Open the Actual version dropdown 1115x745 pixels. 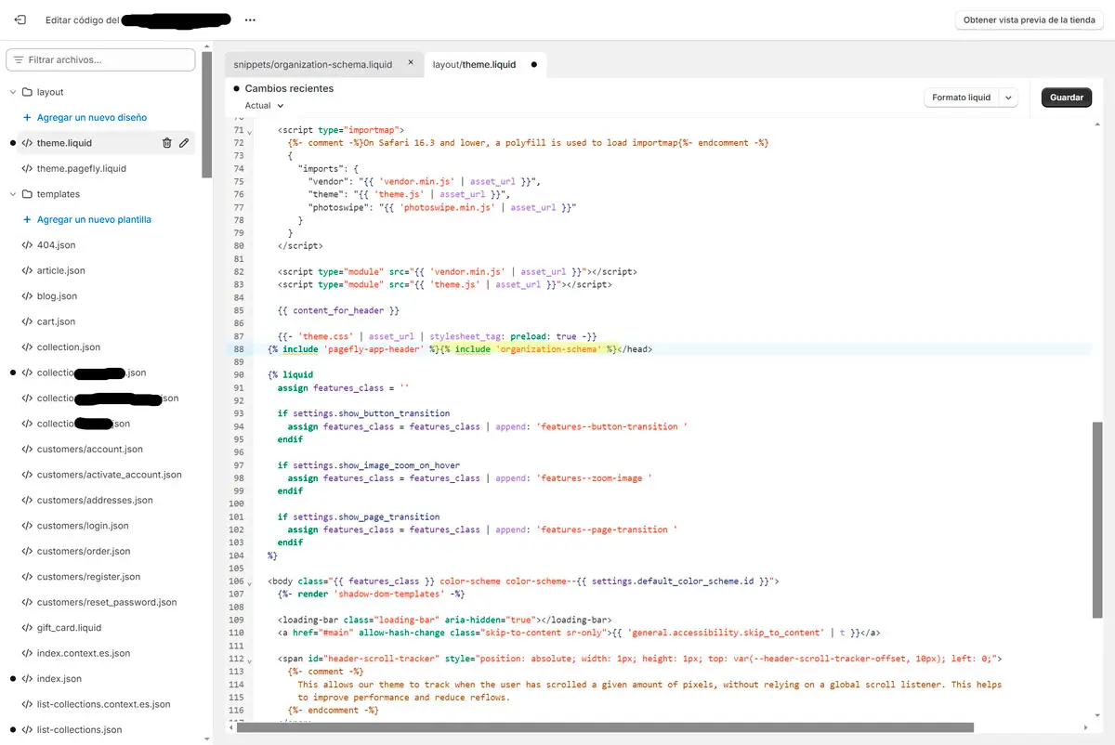[x=264, y=106]
